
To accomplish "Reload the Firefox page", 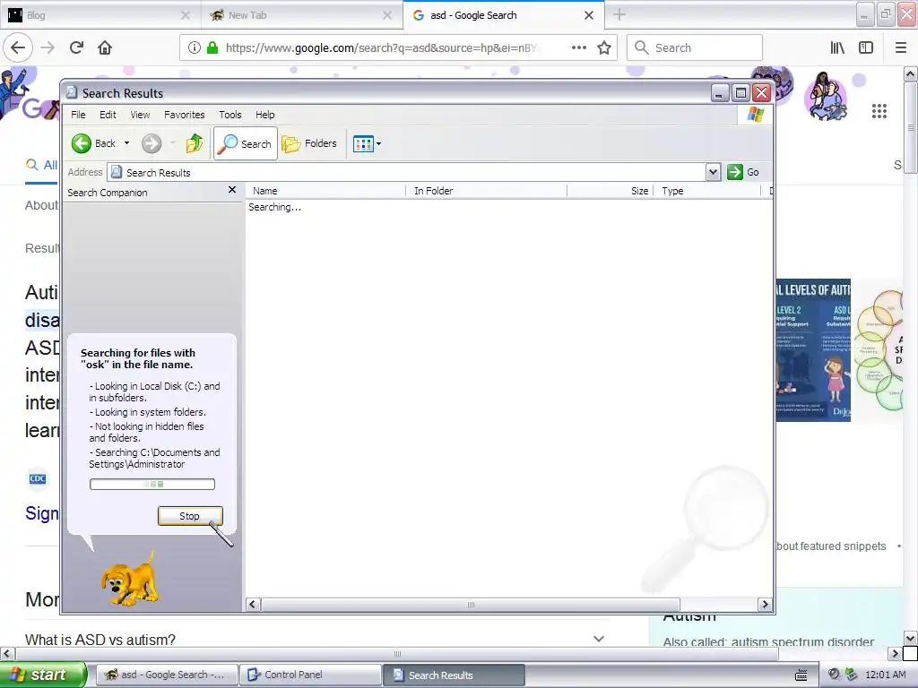I will tap(77, 47).
